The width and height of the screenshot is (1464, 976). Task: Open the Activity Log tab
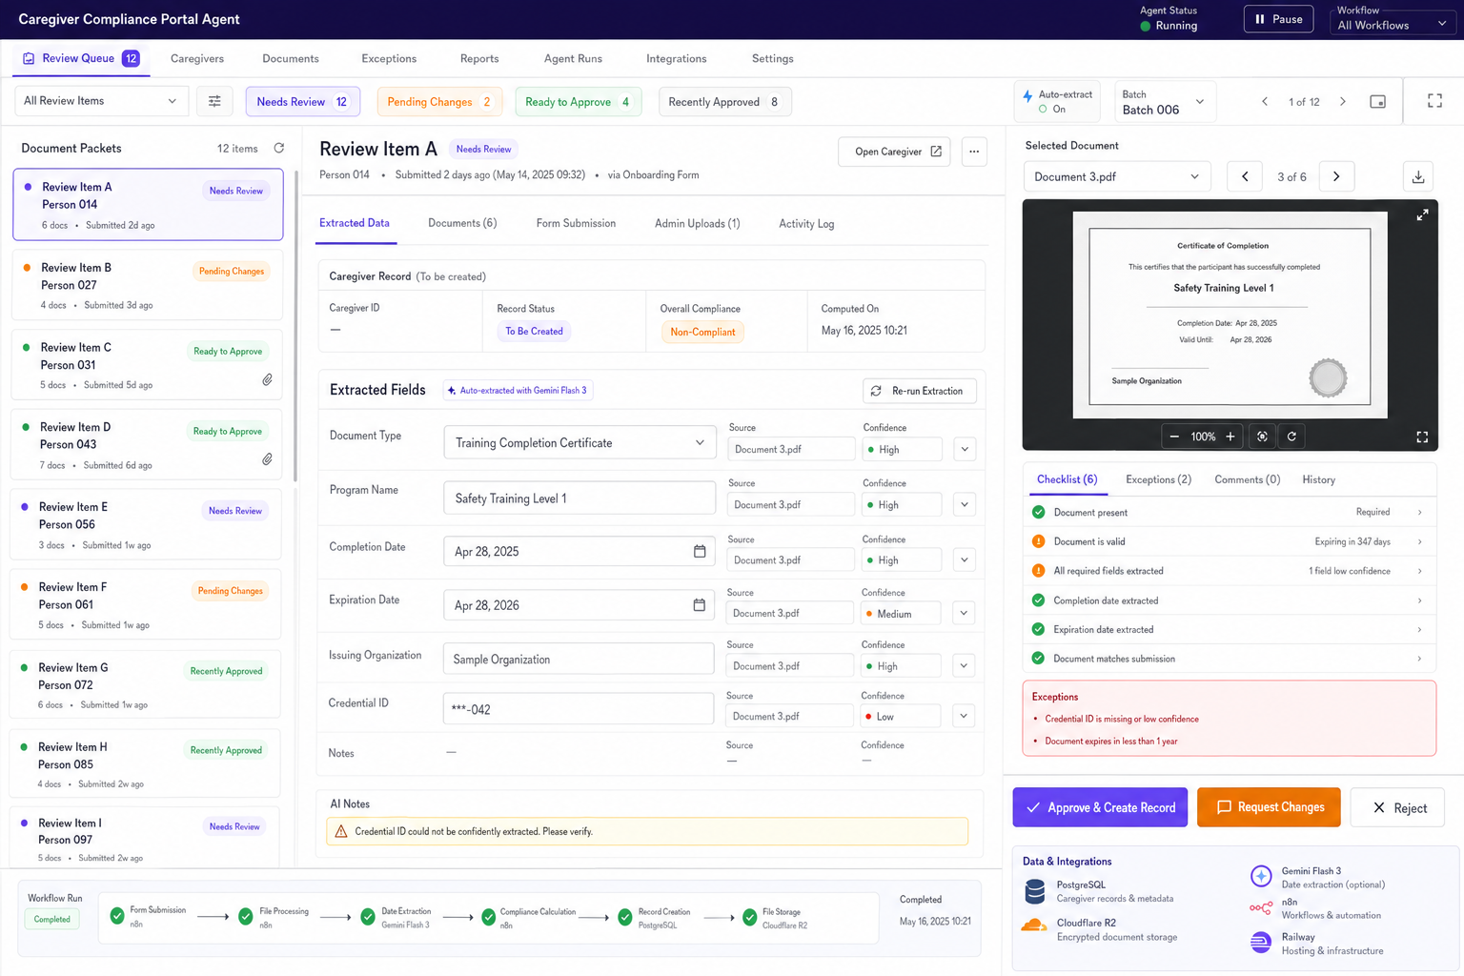(806, 223)
